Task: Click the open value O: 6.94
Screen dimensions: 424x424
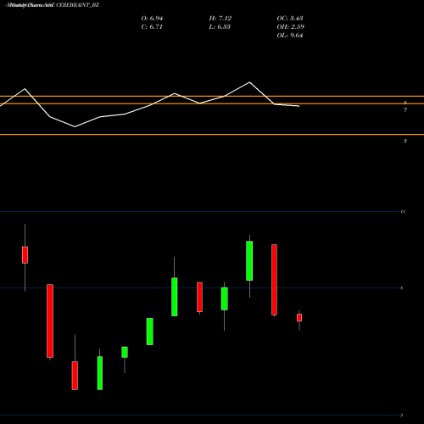Action: tap(152, 19)
